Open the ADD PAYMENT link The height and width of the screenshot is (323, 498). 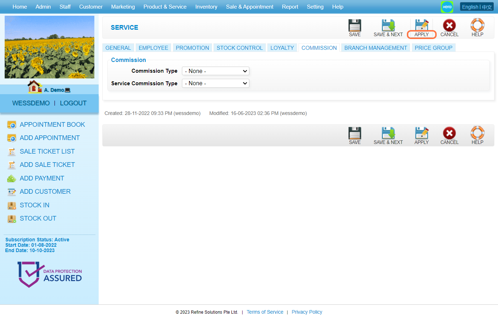(42, 178)
